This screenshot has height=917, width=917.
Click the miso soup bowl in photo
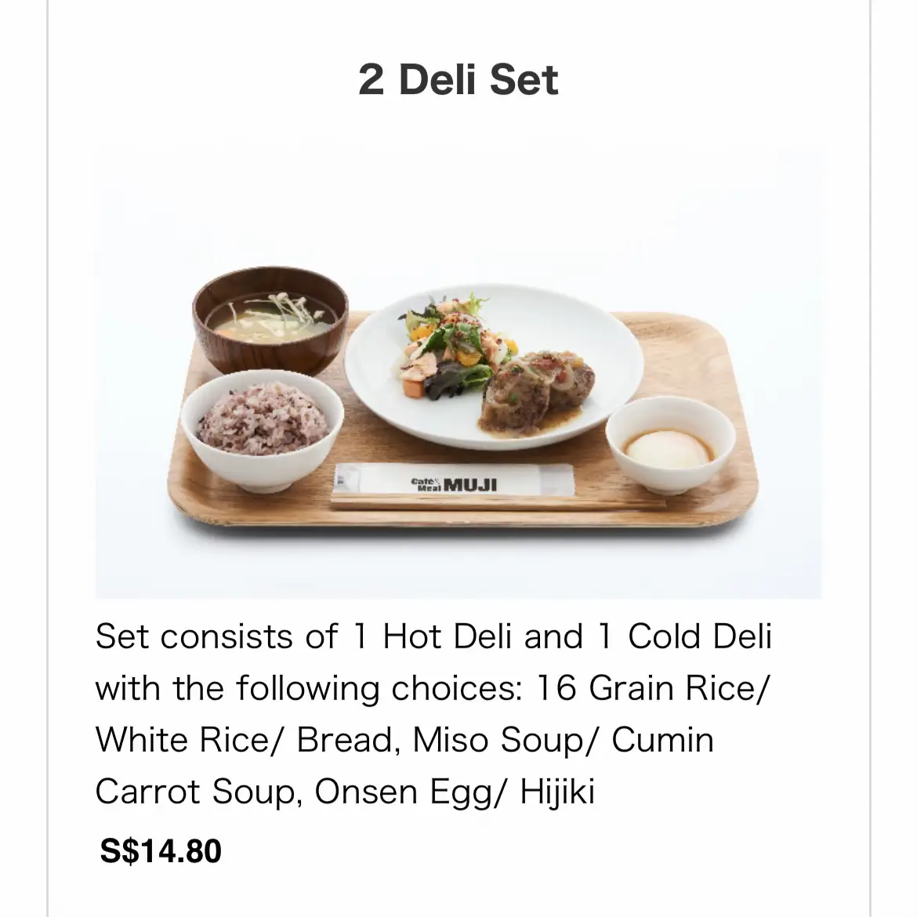270,319
